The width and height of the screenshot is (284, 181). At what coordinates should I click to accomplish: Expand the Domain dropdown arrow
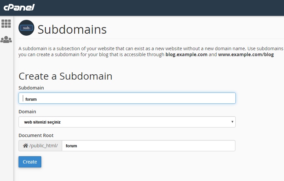pyautogui.click(x=232, y=122)
